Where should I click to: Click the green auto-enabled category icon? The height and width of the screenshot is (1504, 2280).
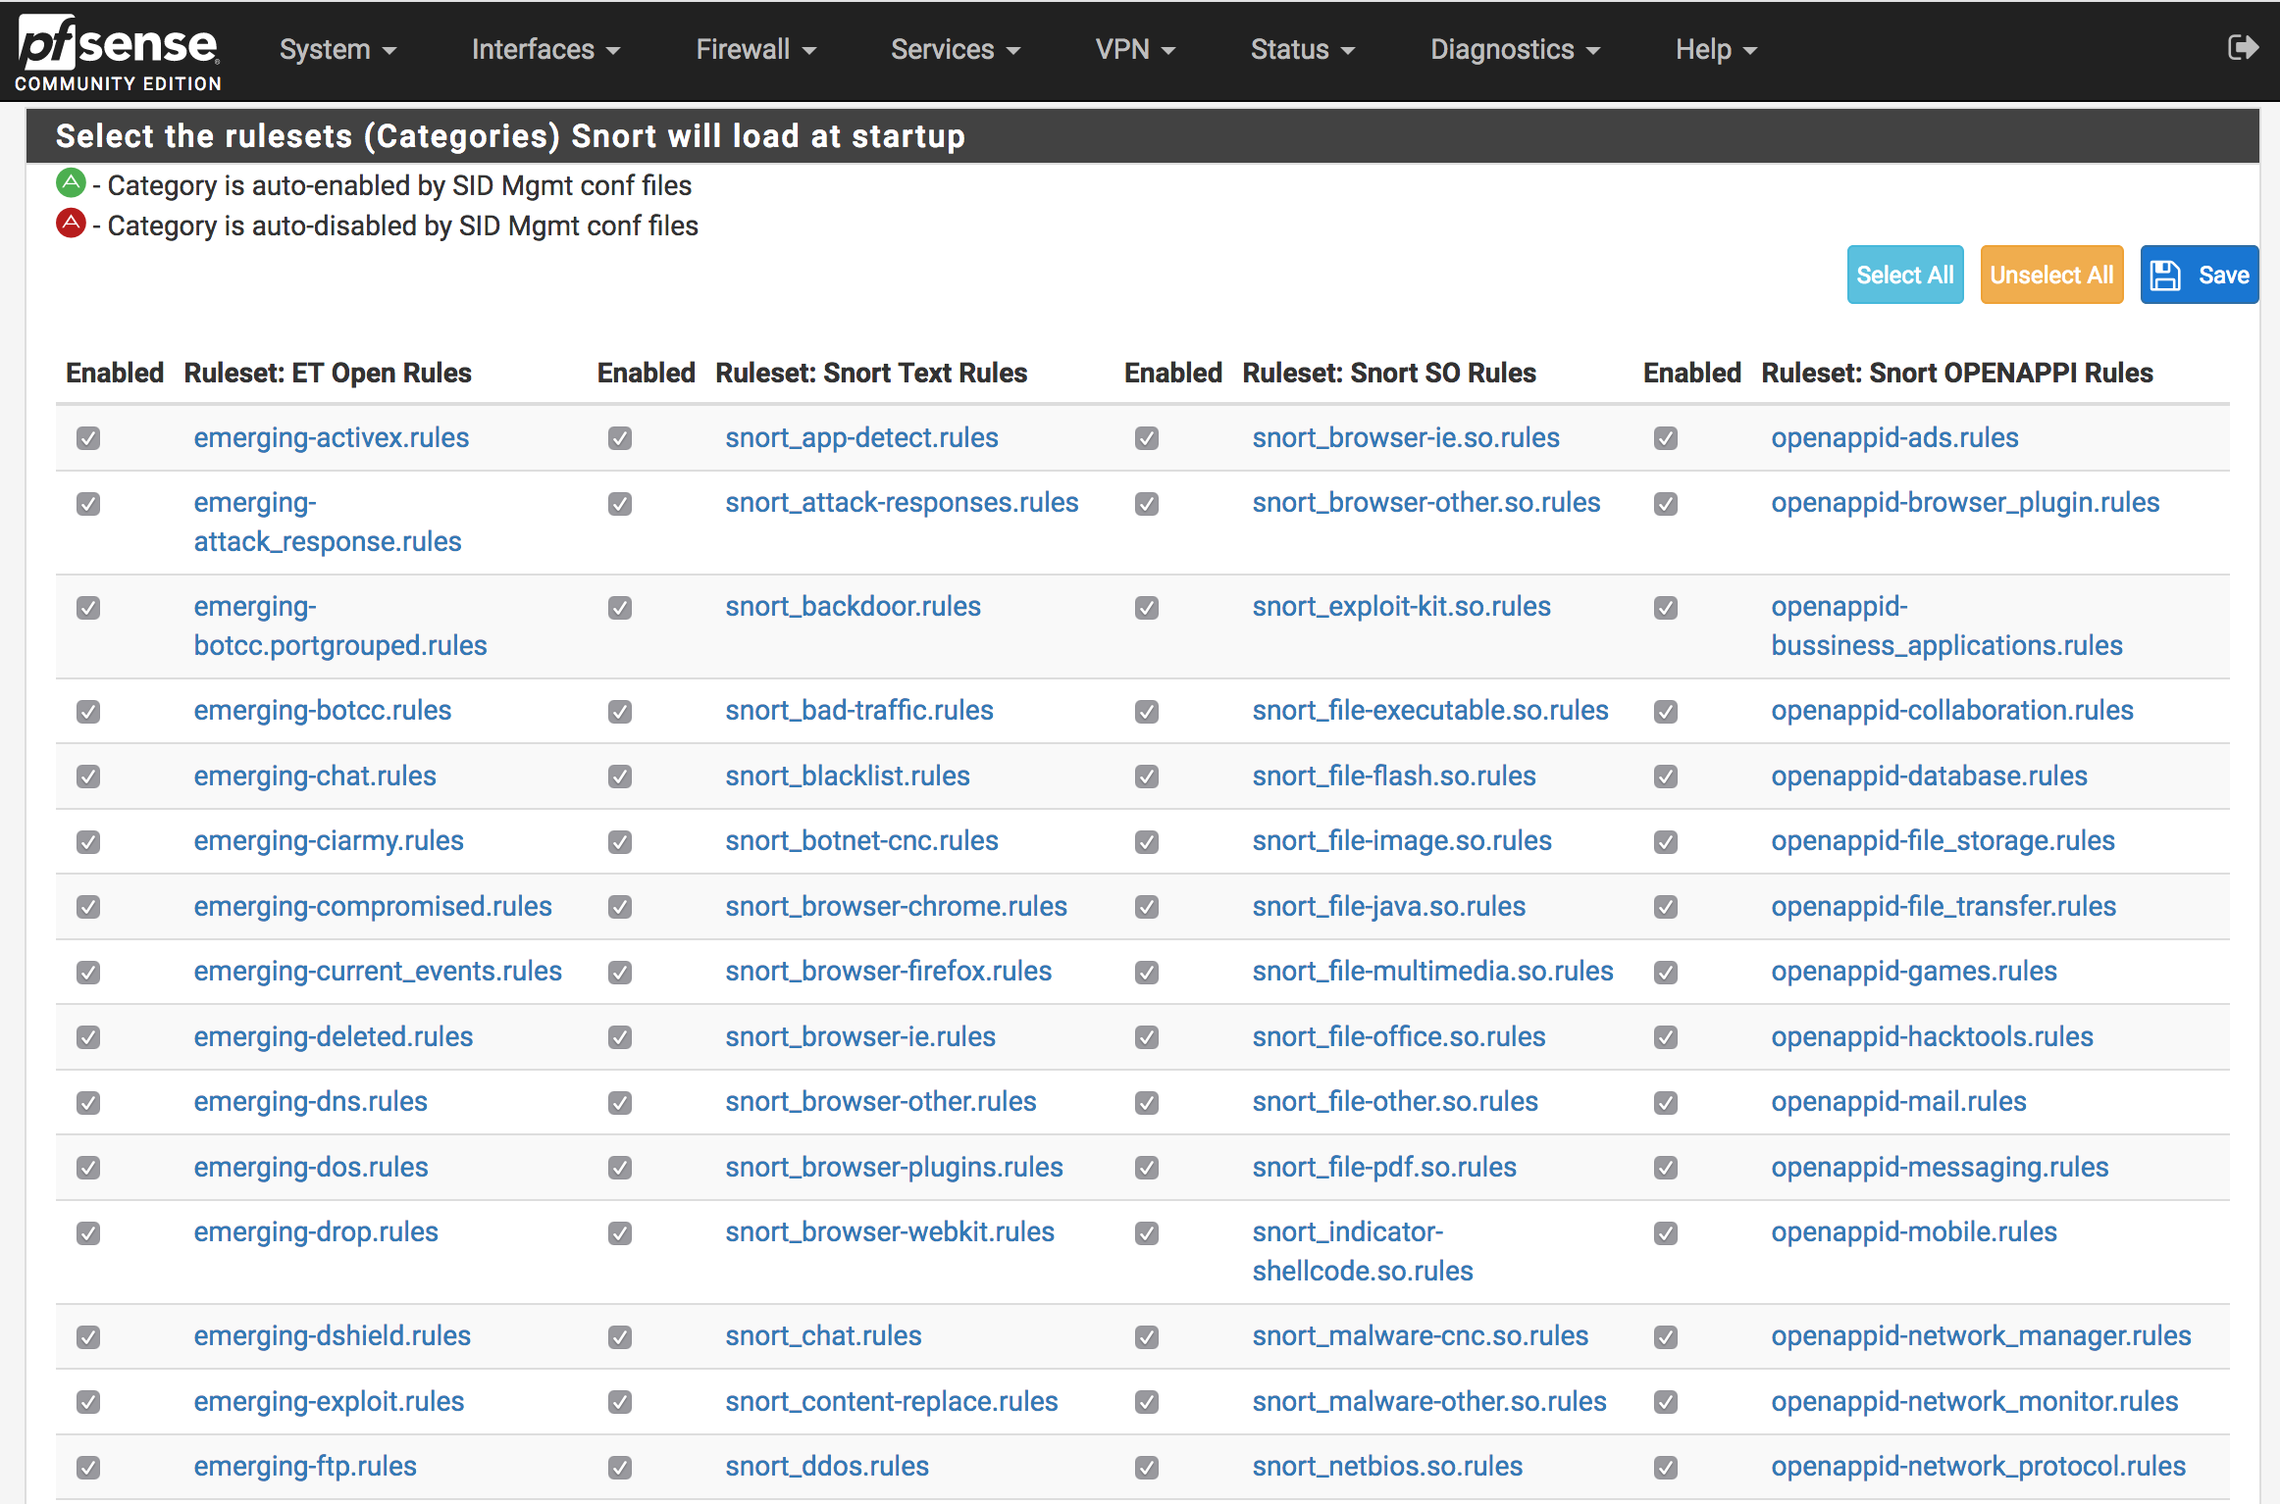71,183
